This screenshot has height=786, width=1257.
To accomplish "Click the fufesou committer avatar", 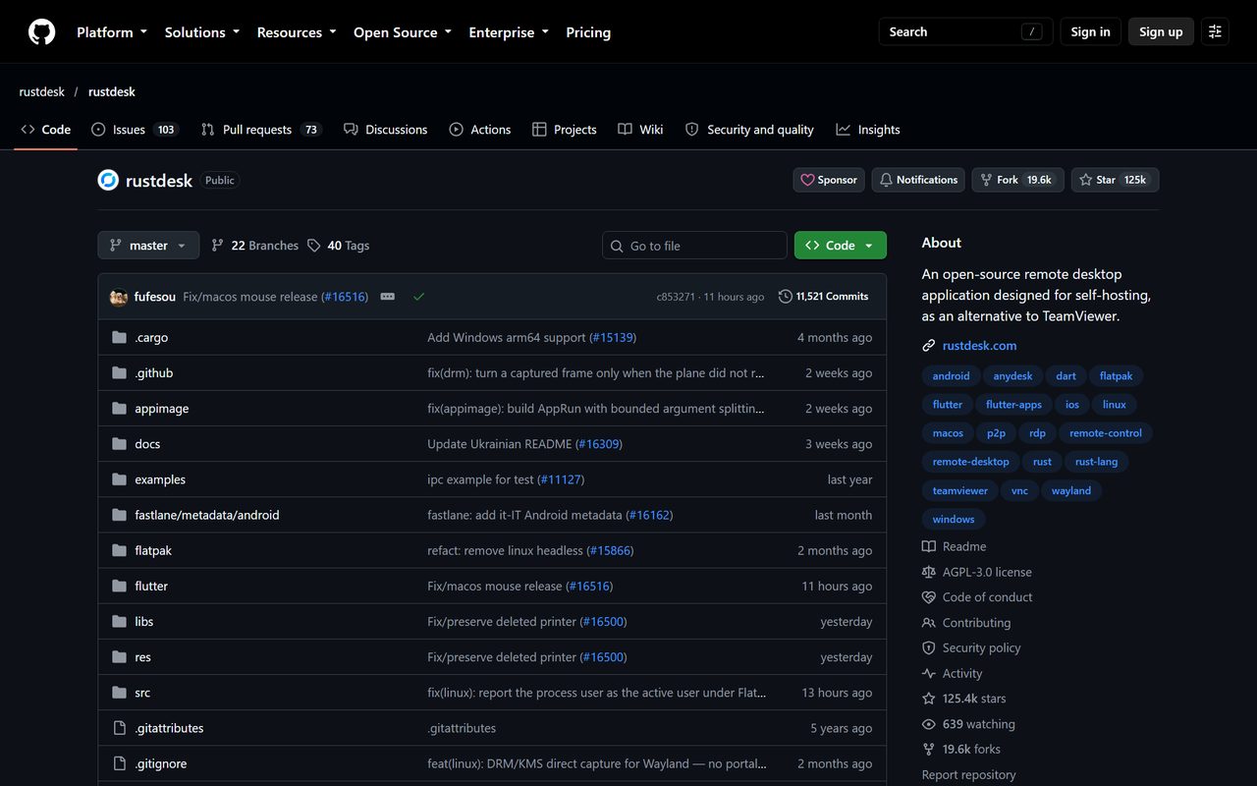I will click(119, 297).
